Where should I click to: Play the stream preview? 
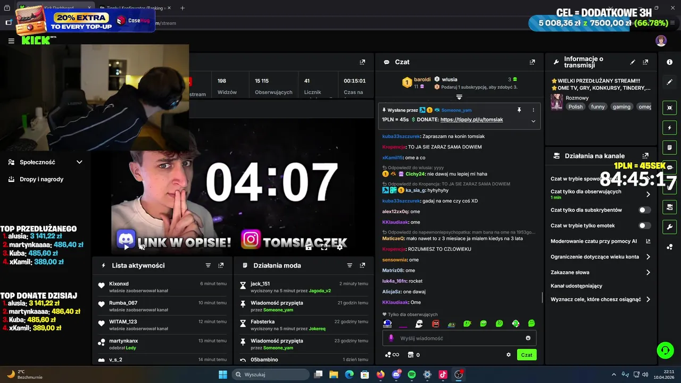(126, 247)
